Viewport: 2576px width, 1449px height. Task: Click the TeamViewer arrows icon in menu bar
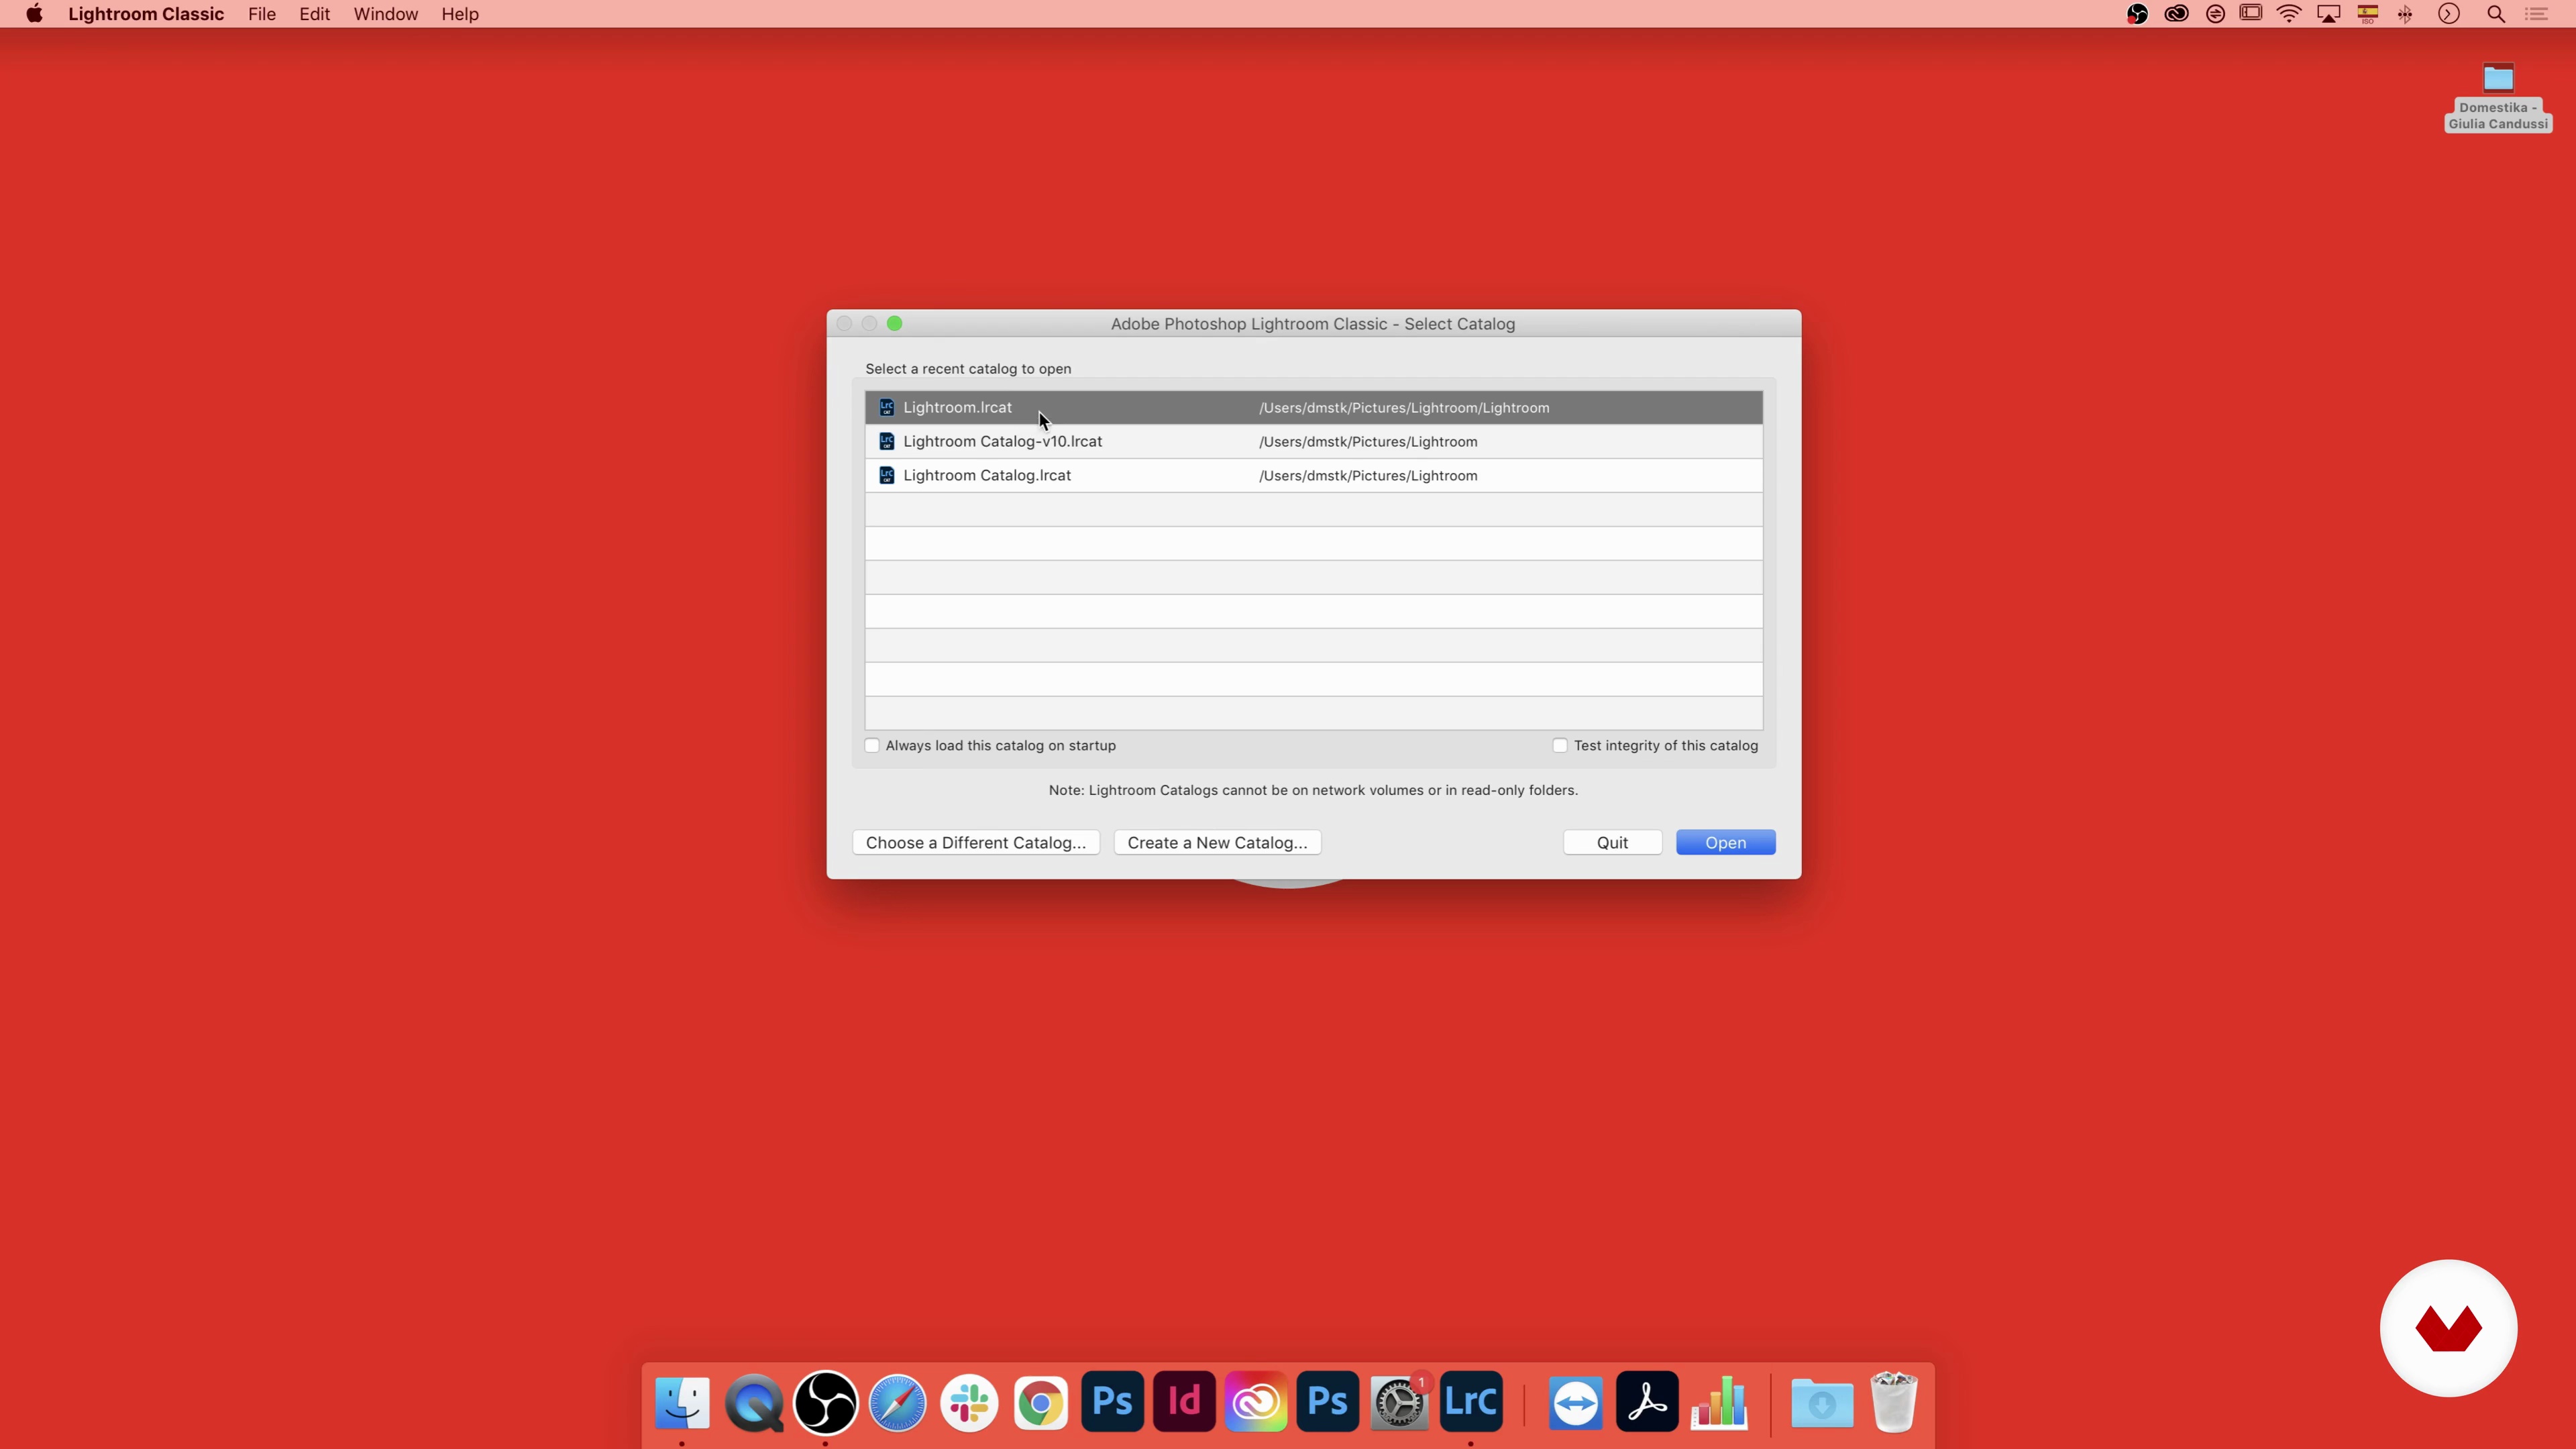pos(2215,14)
